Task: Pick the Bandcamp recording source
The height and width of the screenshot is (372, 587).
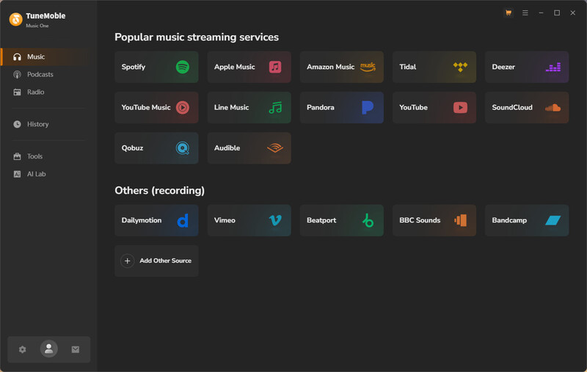Action: tap(526, 220)
